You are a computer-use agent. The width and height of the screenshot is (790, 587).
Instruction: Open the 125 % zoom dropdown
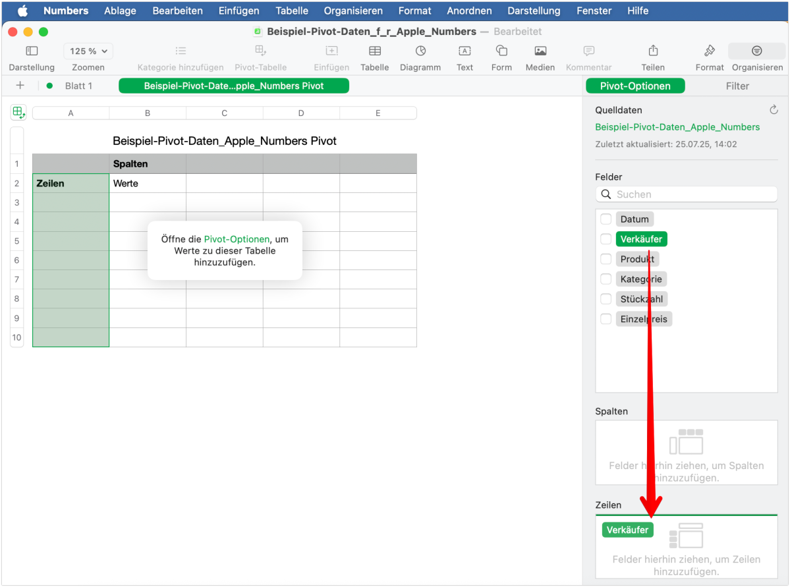[88, 51]
